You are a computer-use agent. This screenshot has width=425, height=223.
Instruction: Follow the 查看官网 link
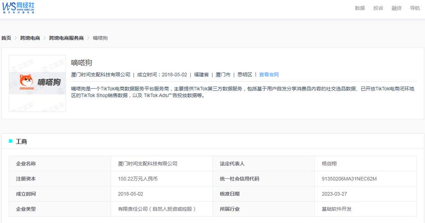tap(269, 74)
